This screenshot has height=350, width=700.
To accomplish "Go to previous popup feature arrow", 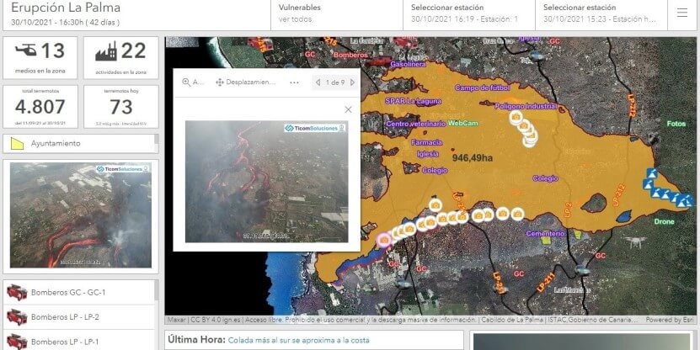I will [318, 82].
